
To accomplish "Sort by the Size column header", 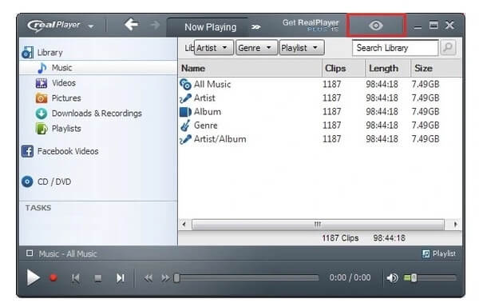I will click(x=436, y=68).
